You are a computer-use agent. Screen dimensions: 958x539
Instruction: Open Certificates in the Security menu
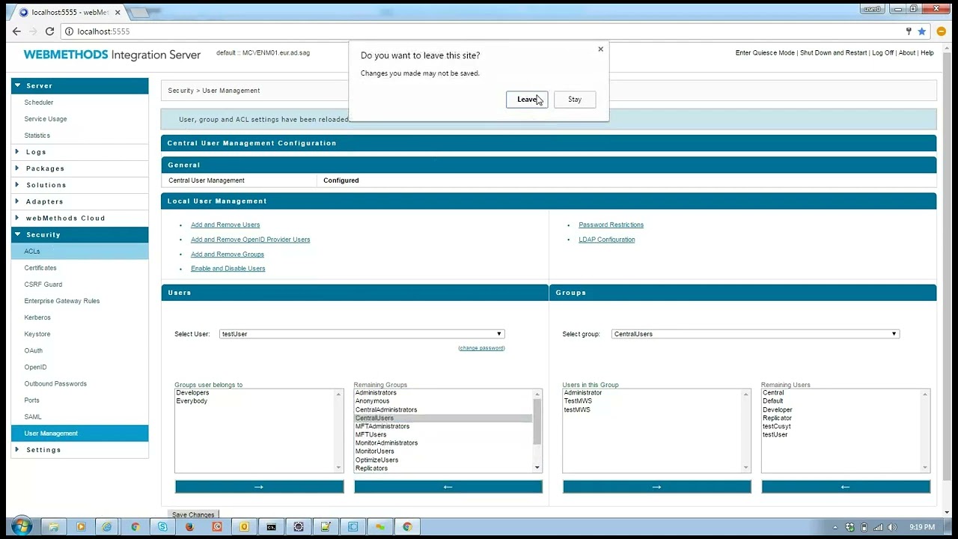[40, 268]
